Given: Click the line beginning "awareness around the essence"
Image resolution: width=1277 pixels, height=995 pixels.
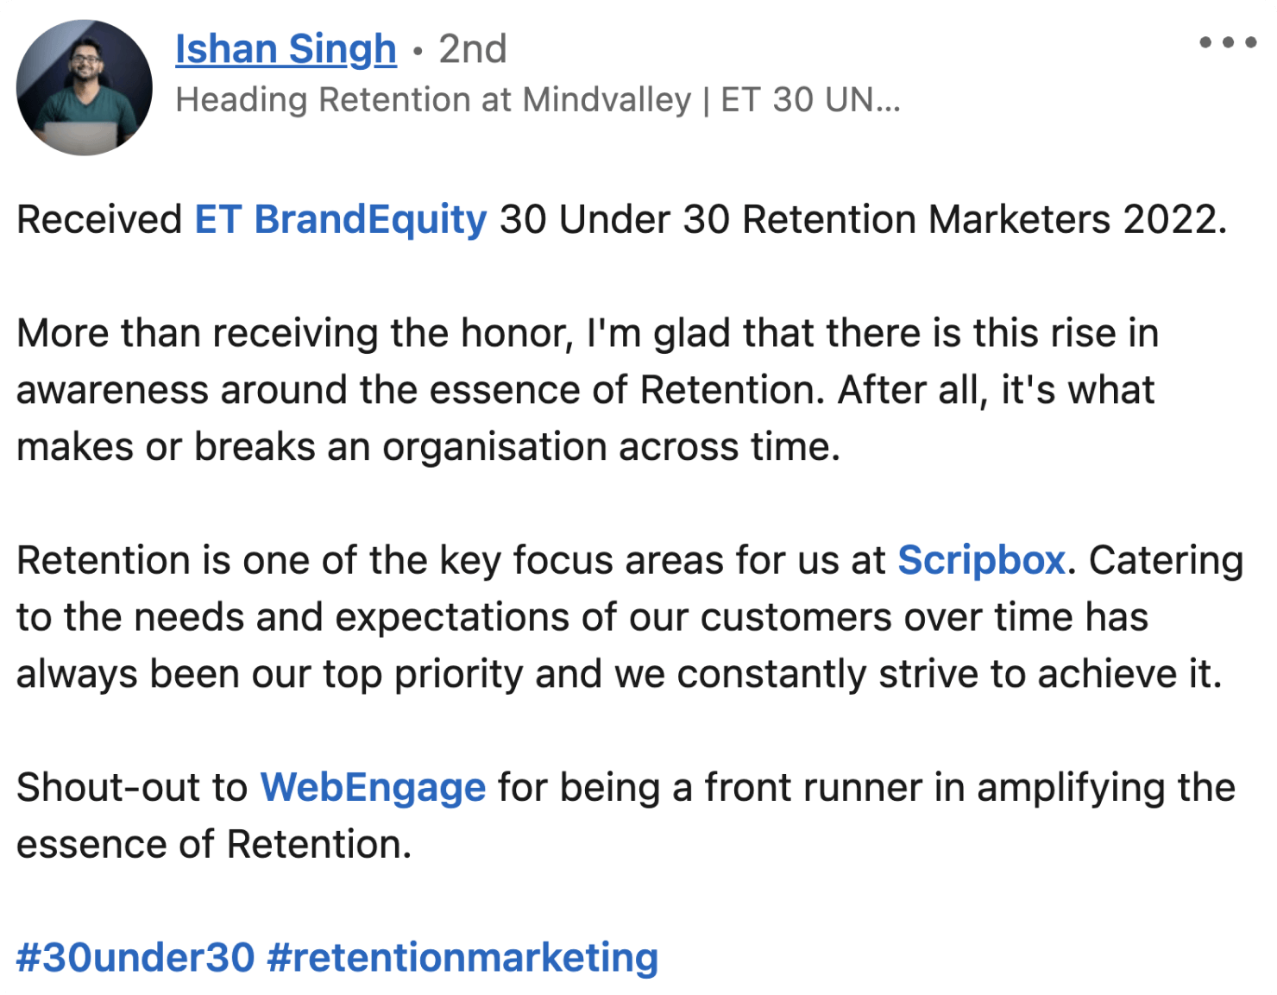Looking at the screenshot, I should pyautogui.click(x=585, y=390).
